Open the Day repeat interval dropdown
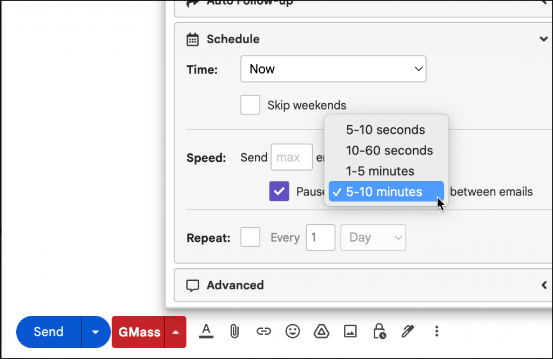Image resolution: width=553 pixels, height=359 pixels. tap(373, 238)
